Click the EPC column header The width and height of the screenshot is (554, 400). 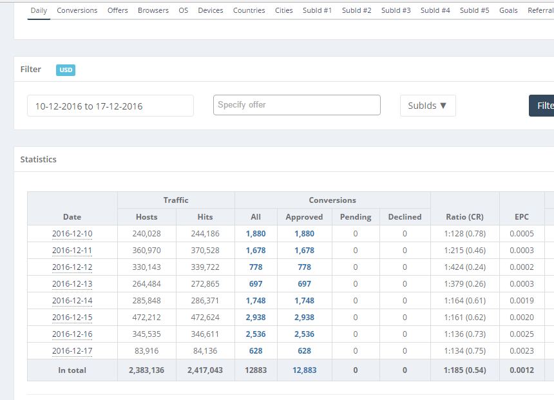(522, 217)
